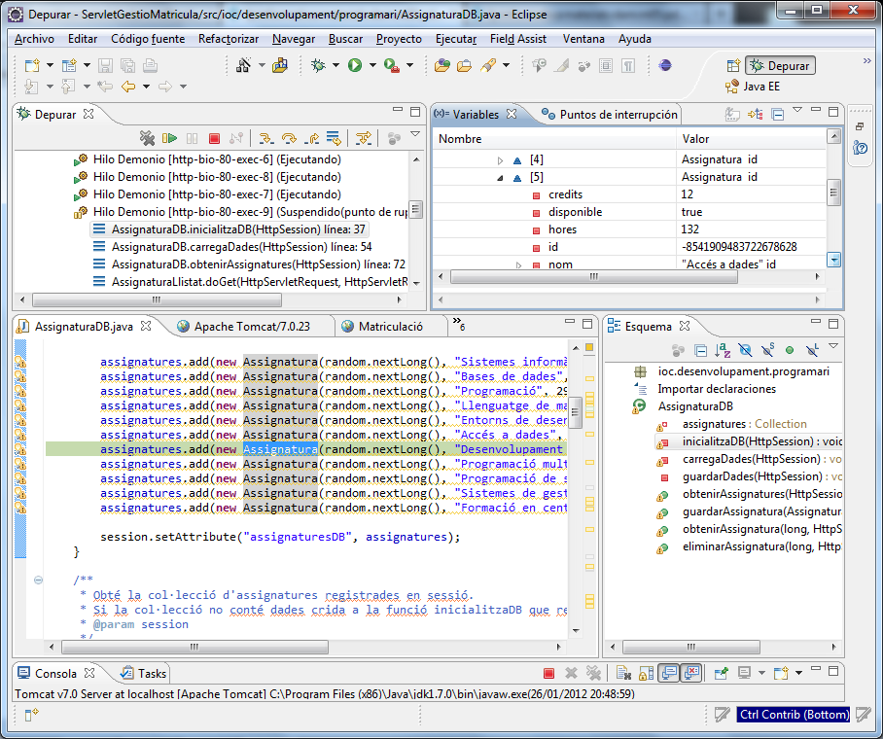Click the green Run button in main toolbar

(x=355, y=65)
